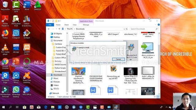The width and height of the screenshot is (196, 110).
Task: Open the SMADAV antivirus shortcut
Action: coord(37,6)
